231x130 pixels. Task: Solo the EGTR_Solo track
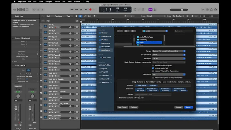tap(52, 70)
